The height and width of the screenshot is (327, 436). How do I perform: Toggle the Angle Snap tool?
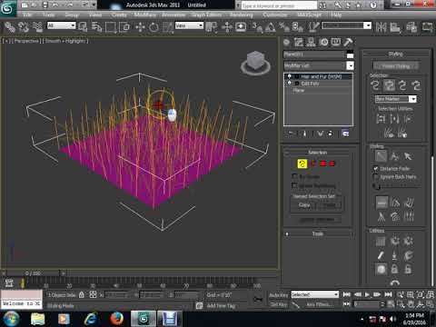271,27
